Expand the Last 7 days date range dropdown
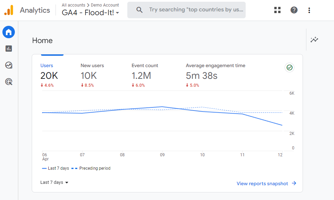The height and width of the screenshot is (200, 334). pos(54,183)
